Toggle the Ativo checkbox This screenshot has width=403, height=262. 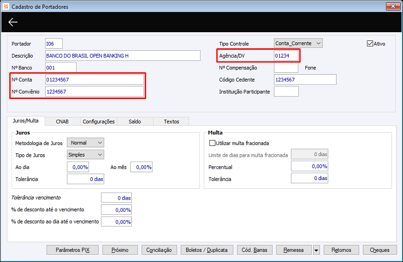click(370, 43)
